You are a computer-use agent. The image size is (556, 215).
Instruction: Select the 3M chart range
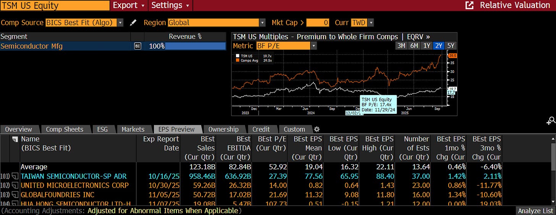click(401, 46)
